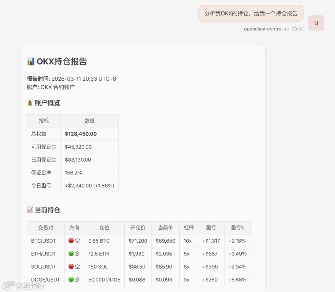Click the 保证金率 row label
This screenshot has width=335, height=292.
pos(41,173)
